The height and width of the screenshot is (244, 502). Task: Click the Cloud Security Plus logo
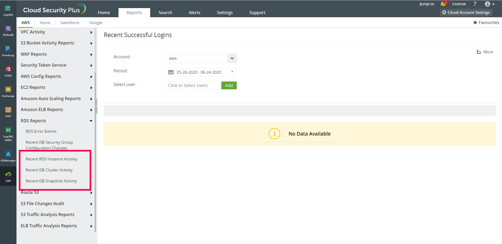click(x=54, y=9)
